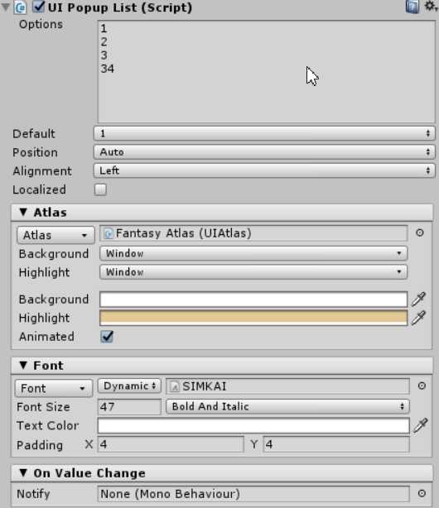Open object picker for SIMKAI font

422,386
